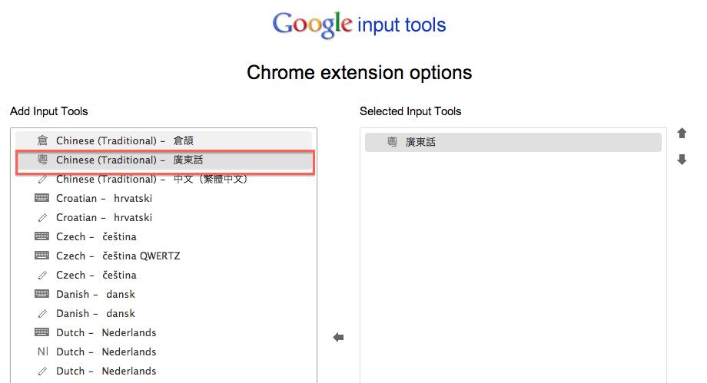Select Dutch Nederlands handwriting entry
Image resolution: width=707 pixels, height=383 pixels.
pyautogui.click(x=106, y=371)
